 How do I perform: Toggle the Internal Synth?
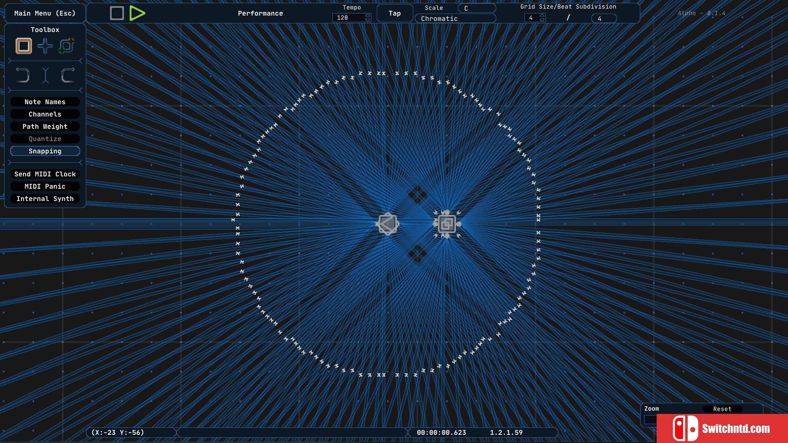(x=45, y=199)
